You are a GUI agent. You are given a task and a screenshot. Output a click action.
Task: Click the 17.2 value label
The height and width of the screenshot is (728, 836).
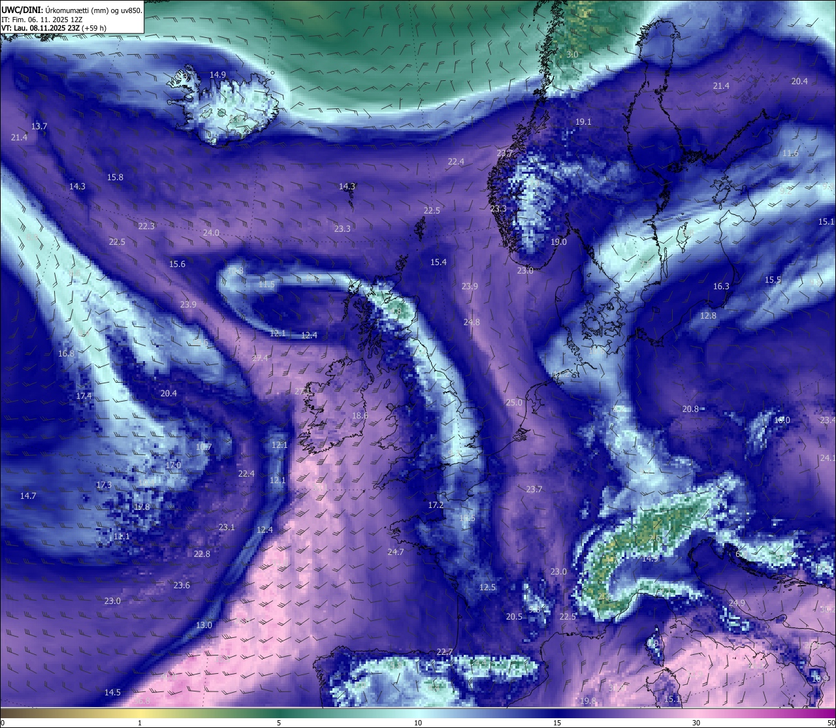436,506
